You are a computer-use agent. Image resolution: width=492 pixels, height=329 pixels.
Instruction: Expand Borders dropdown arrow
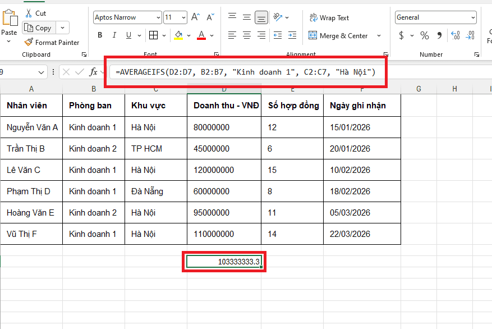(x=164, y=35)
